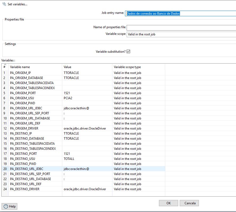Select the PA_DESTINO_DRIVER name cell
Screen dimensions: 236x212
click(x=35, y=189)
